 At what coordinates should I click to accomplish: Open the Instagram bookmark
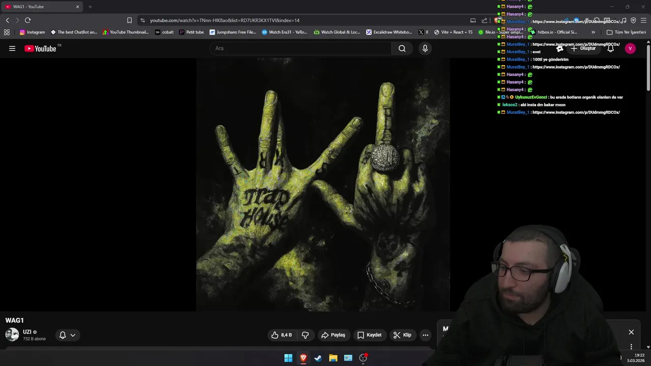(32, 32)
